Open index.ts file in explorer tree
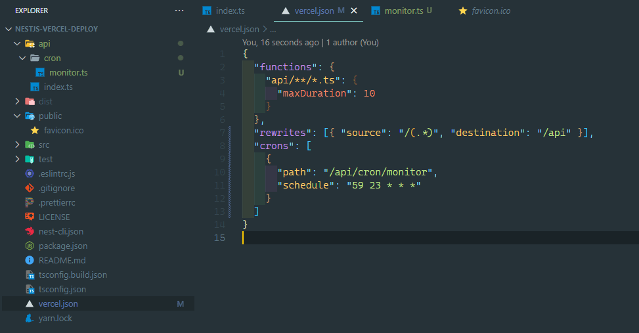 tap(58, 87)
